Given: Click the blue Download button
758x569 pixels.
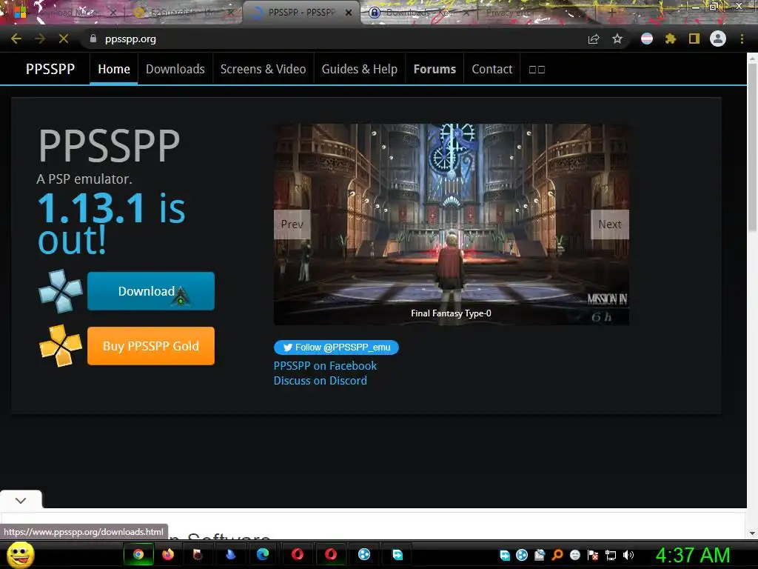Looking at the screenshot, I should (151, 290).
